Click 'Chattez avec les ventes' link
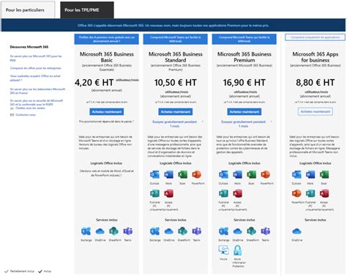The width and height of the screenshot is (347, 277). (30, 108)
